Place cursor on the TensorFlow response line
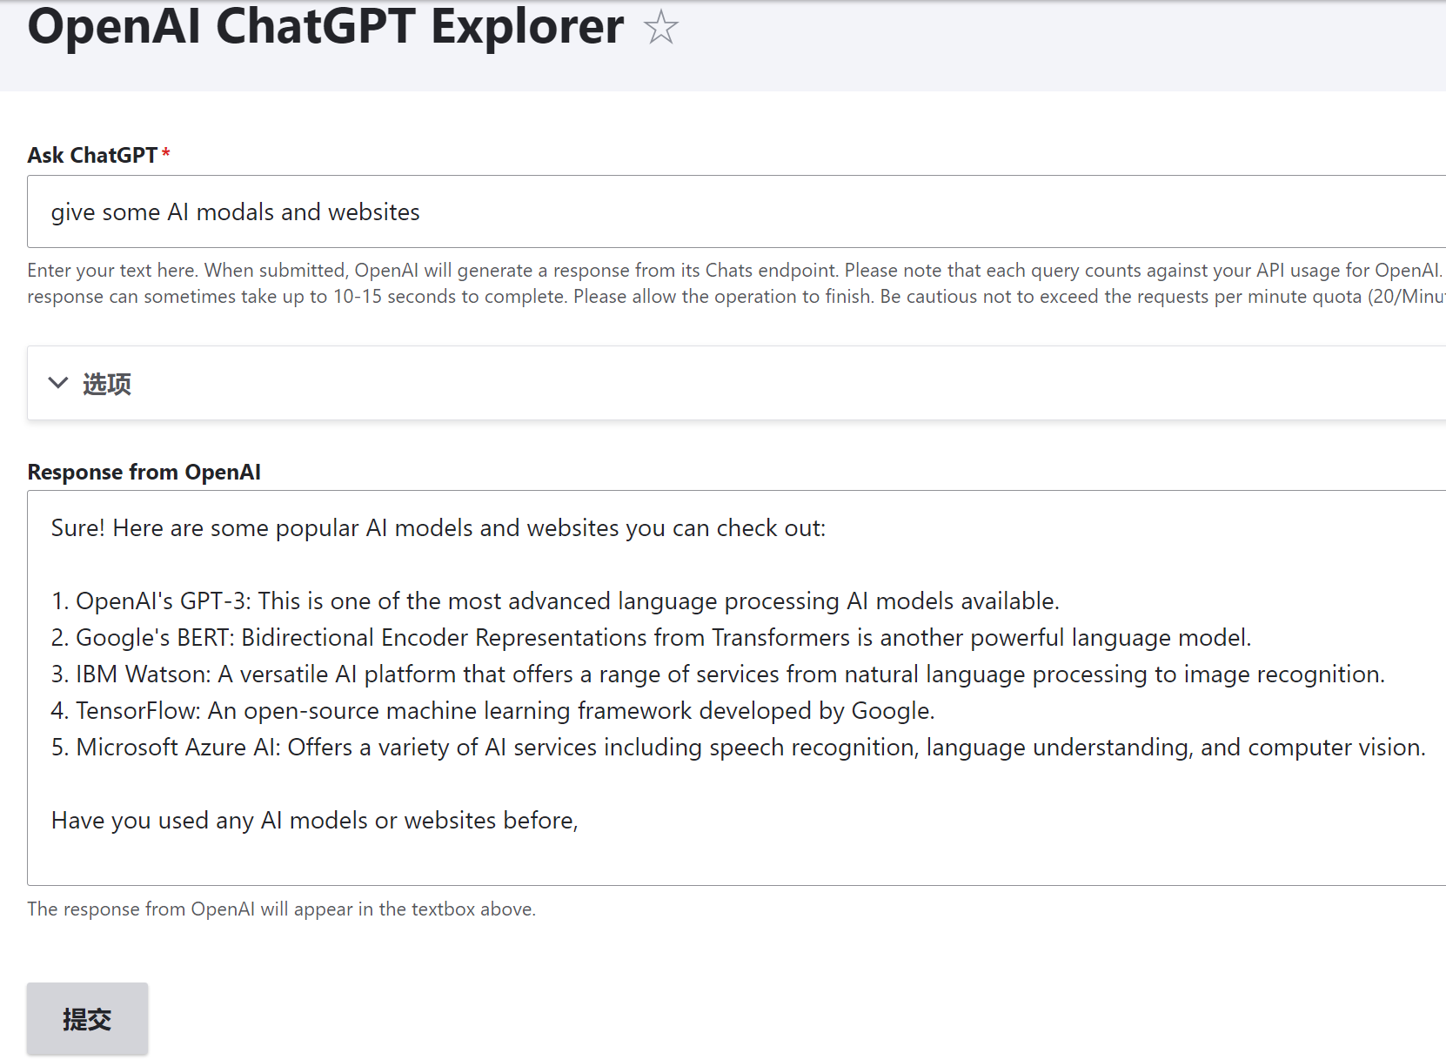The width and height of the screenshot is (1446, 1060). (x=493, y=711)
